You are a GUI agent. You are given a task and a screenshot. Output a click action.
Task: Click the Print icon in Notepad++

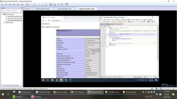tap(114, 21)
